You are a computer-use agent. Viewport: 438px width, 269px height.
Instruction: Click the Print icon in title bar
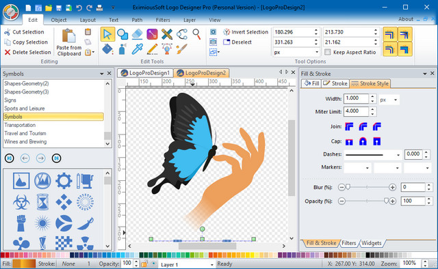tap(99, 8)
